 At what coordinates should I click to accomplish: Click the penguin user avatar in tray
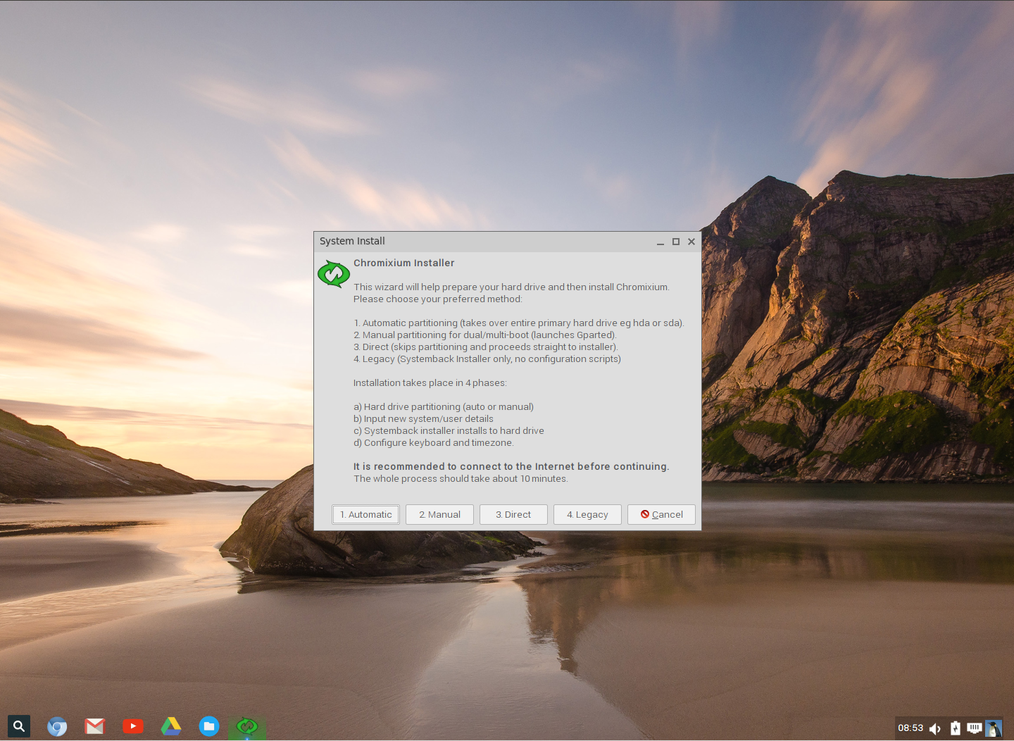(x=994, y=728)
